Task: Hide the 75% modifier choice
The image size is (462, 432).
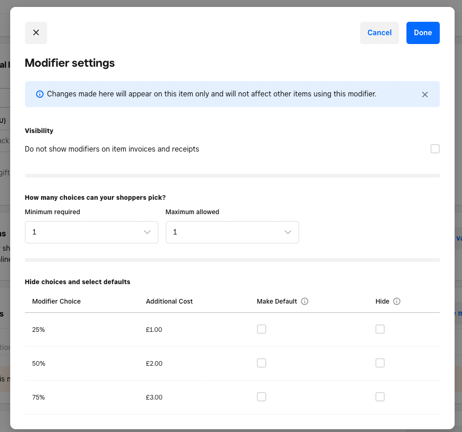Action: [380, 397]
